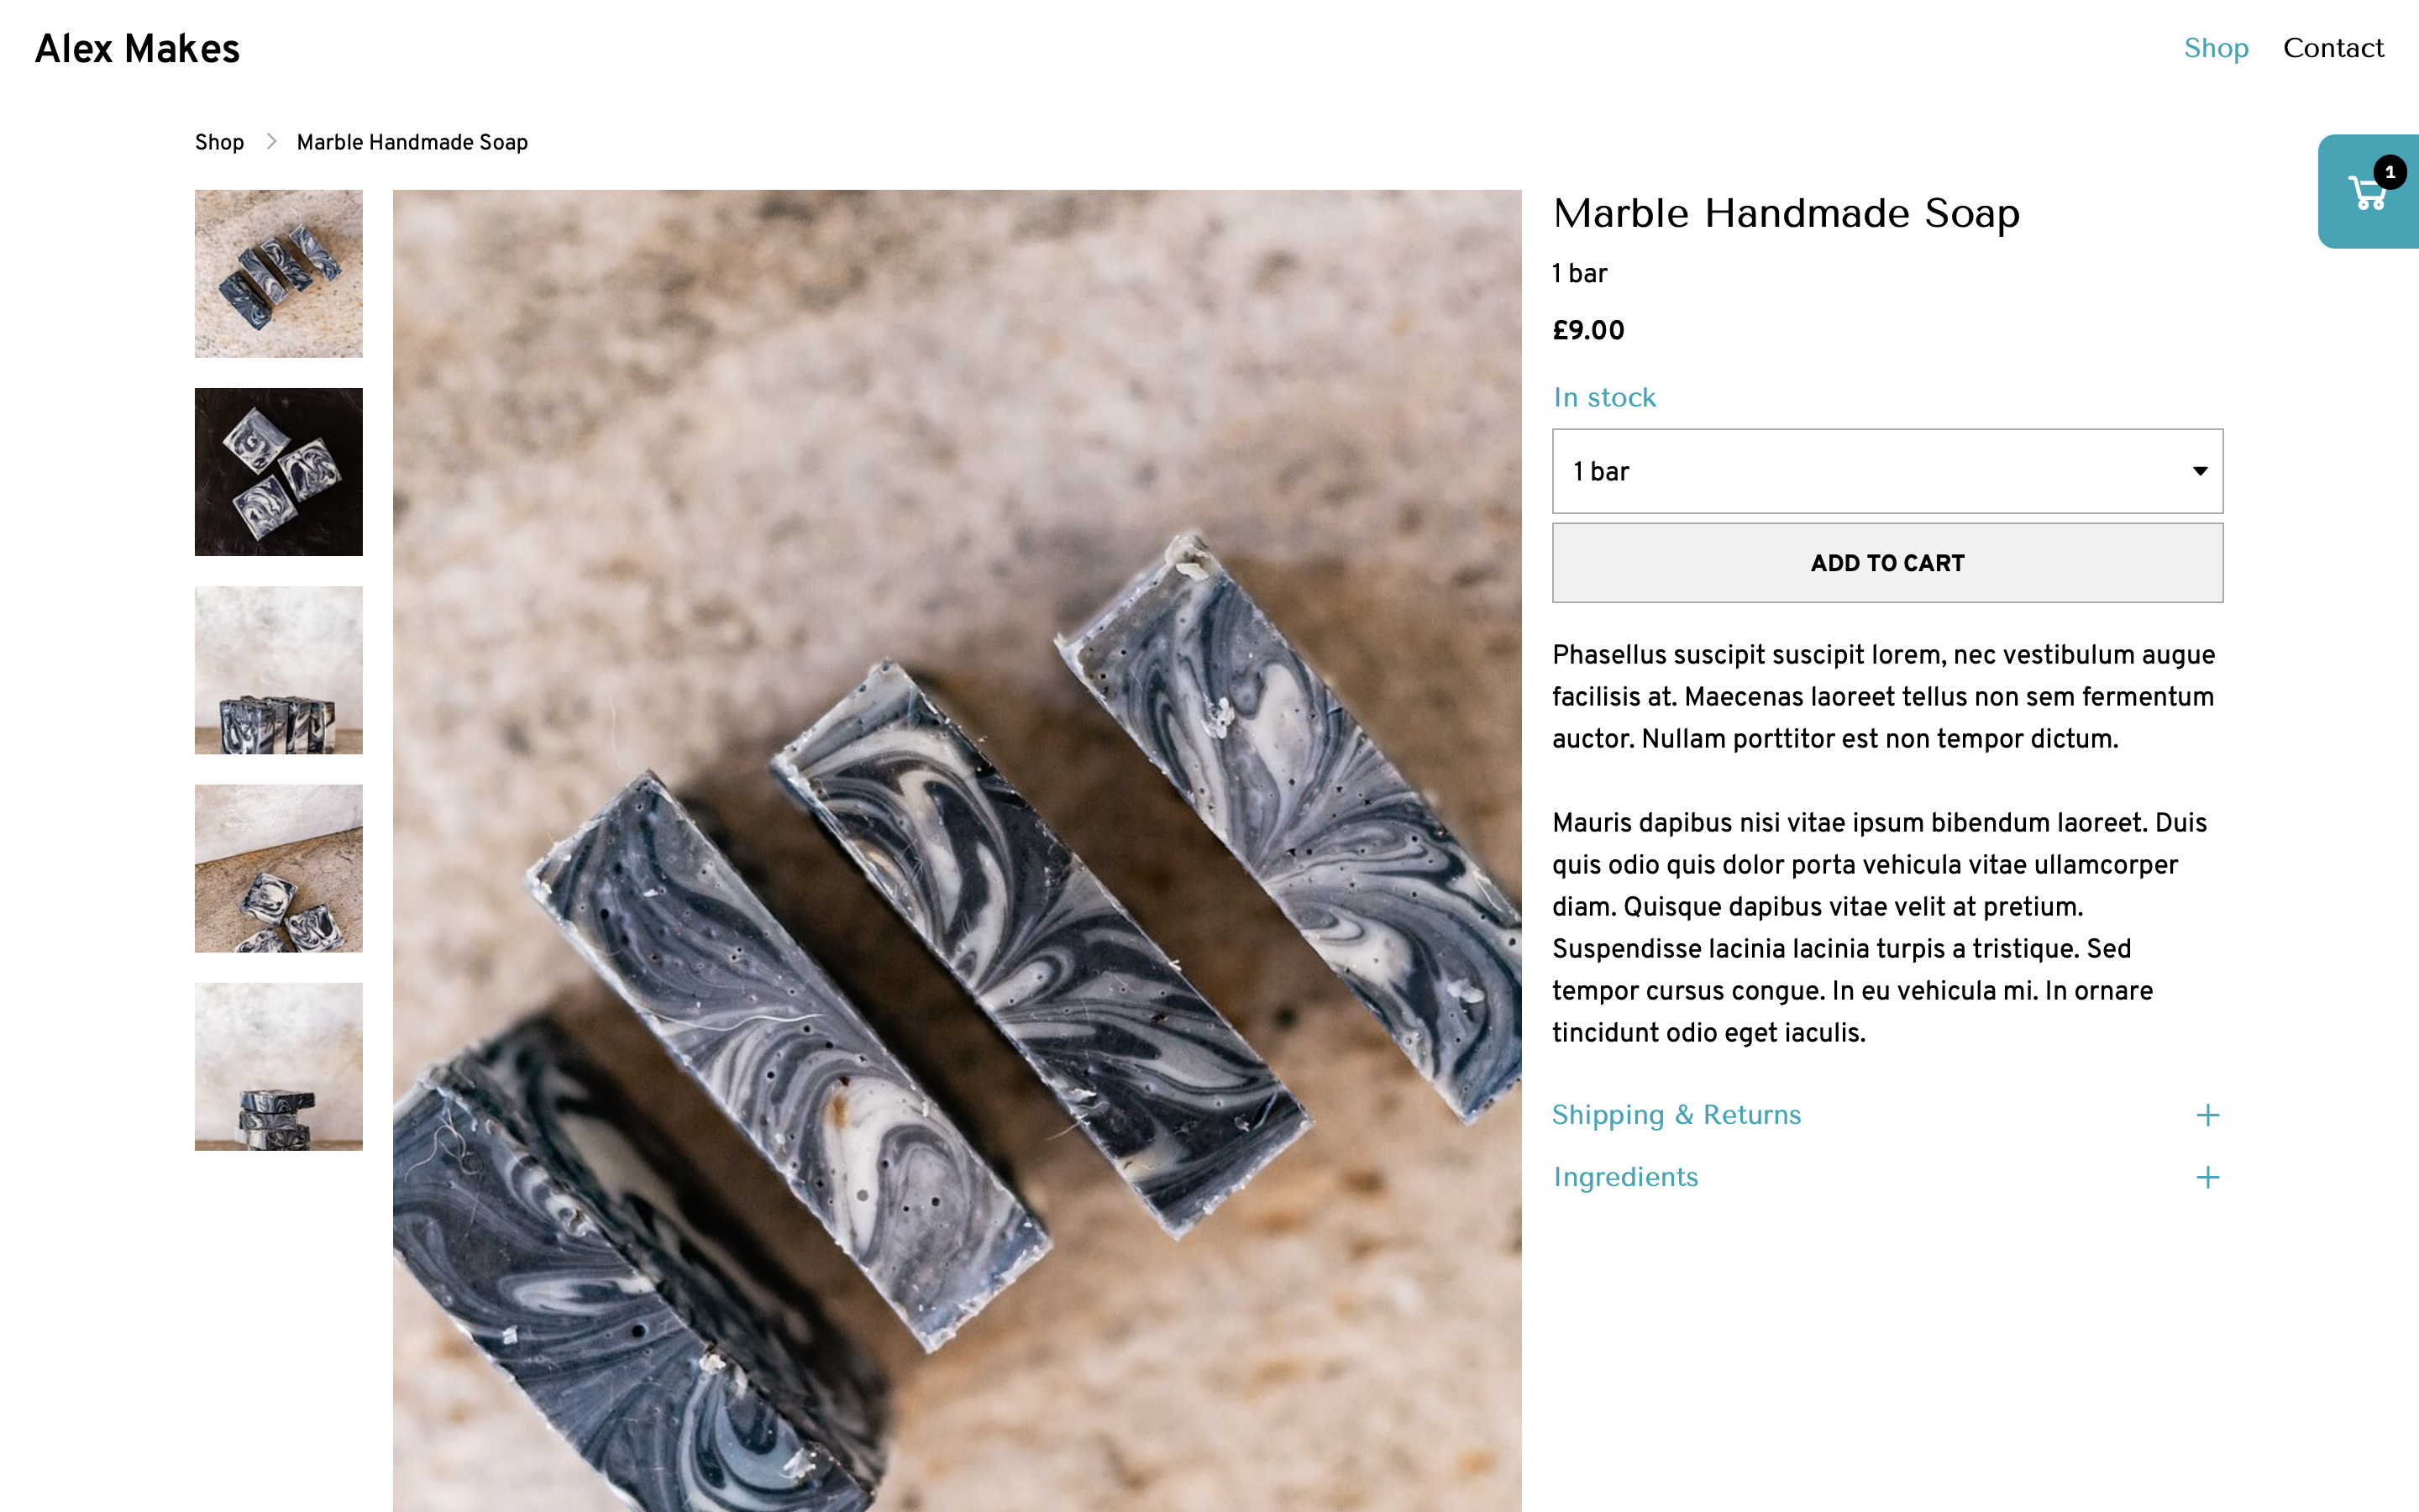2419x1512 pixels.
Task: Click the dropdown arrow in variant selector
Action: pos(2199,471)
